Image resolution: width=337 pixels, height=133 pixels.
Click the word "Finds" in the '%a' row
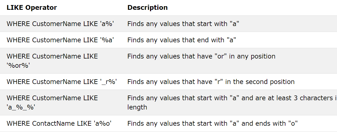[136, 40]
